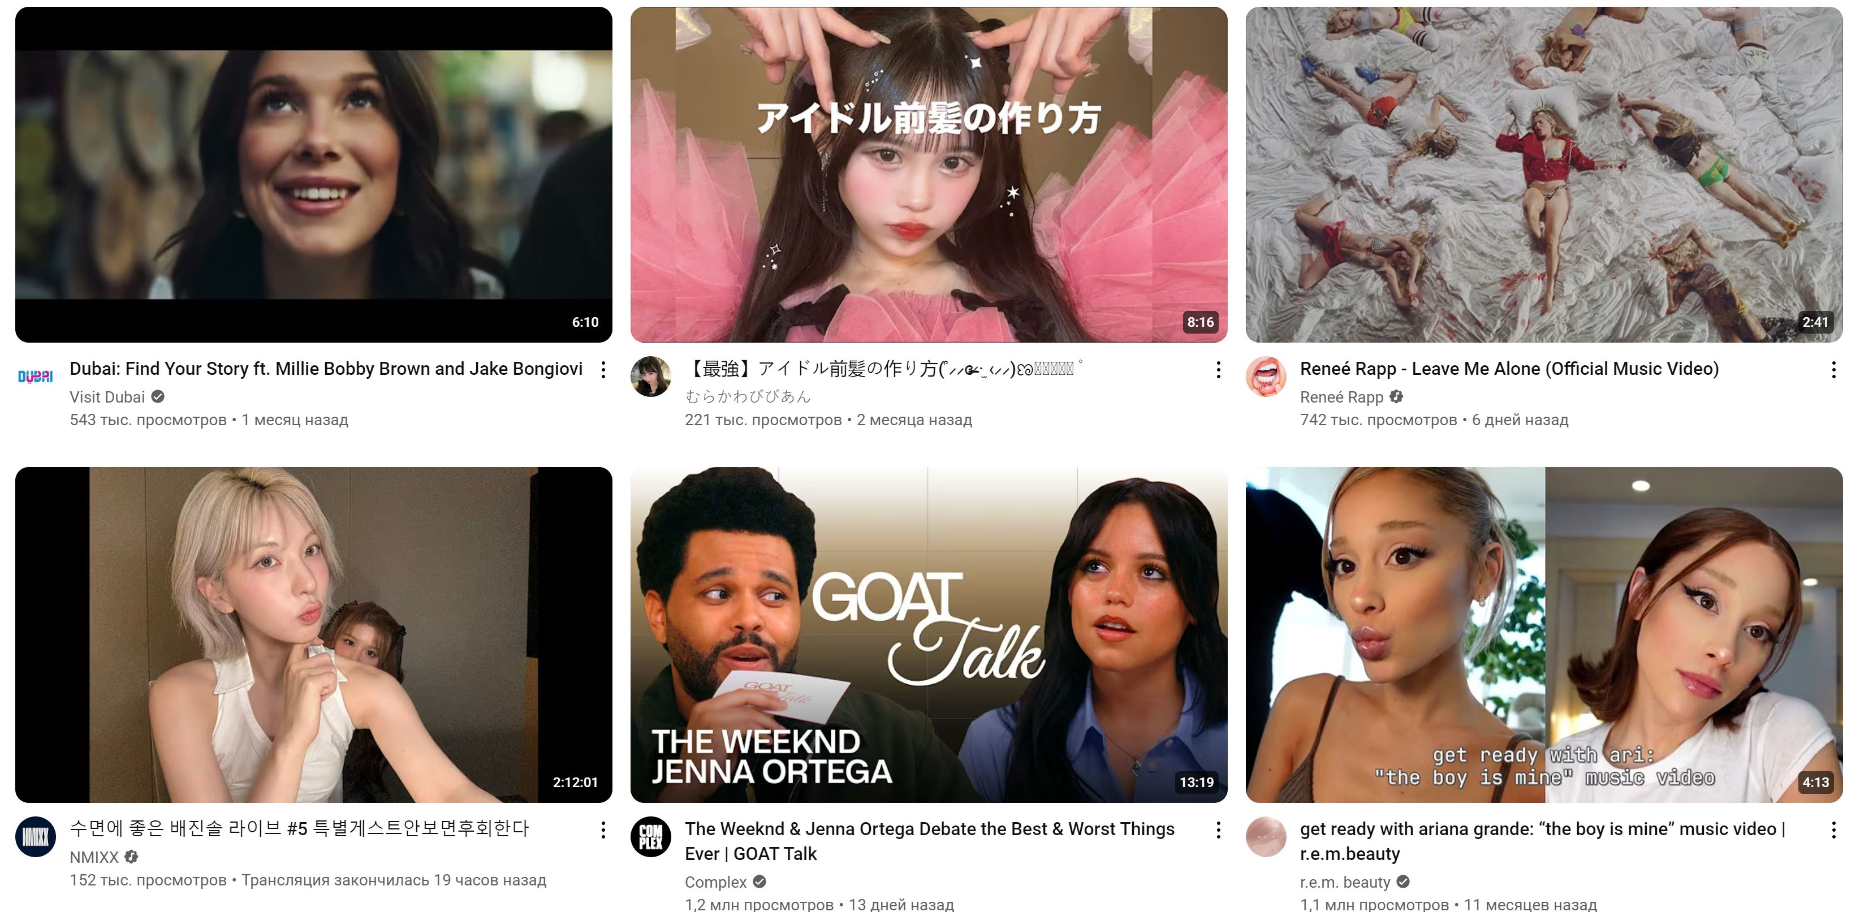
Task: Click '543 тыс. просмотров • 1 месяц назад'
Action: point(209,420)
